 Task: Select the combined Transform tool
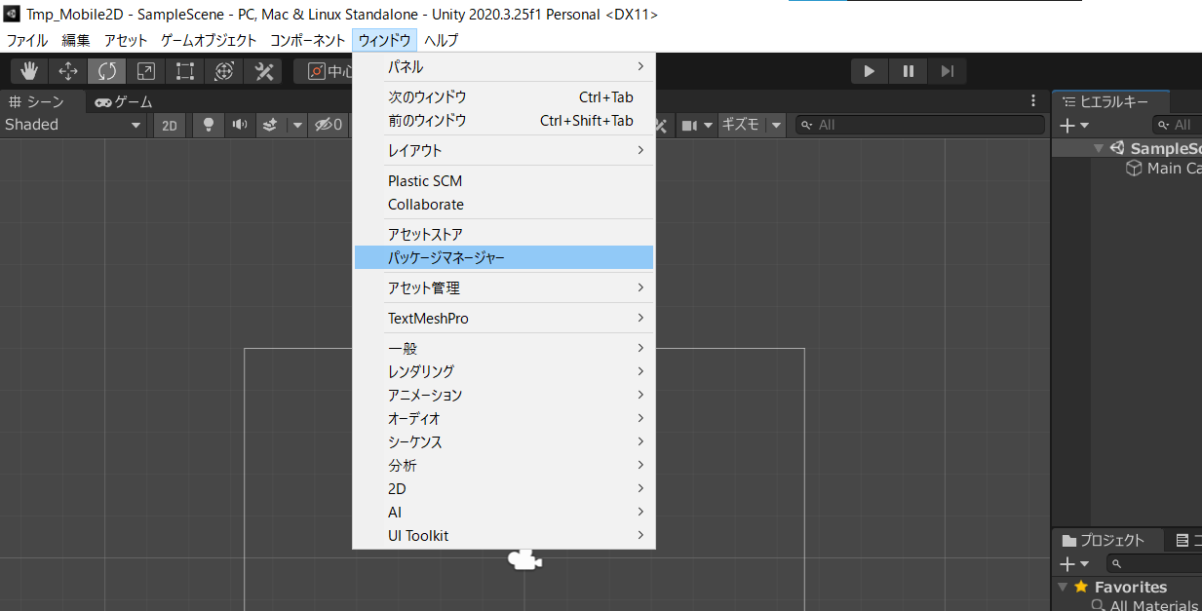[224, 71]
